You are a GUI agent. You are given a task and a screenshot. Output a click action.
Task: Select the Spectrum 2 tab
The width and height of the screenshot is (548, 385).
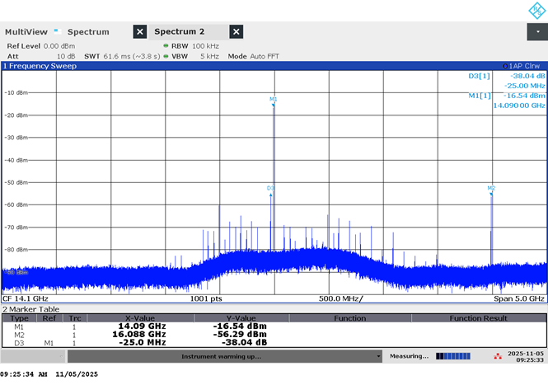pos(180,31)
